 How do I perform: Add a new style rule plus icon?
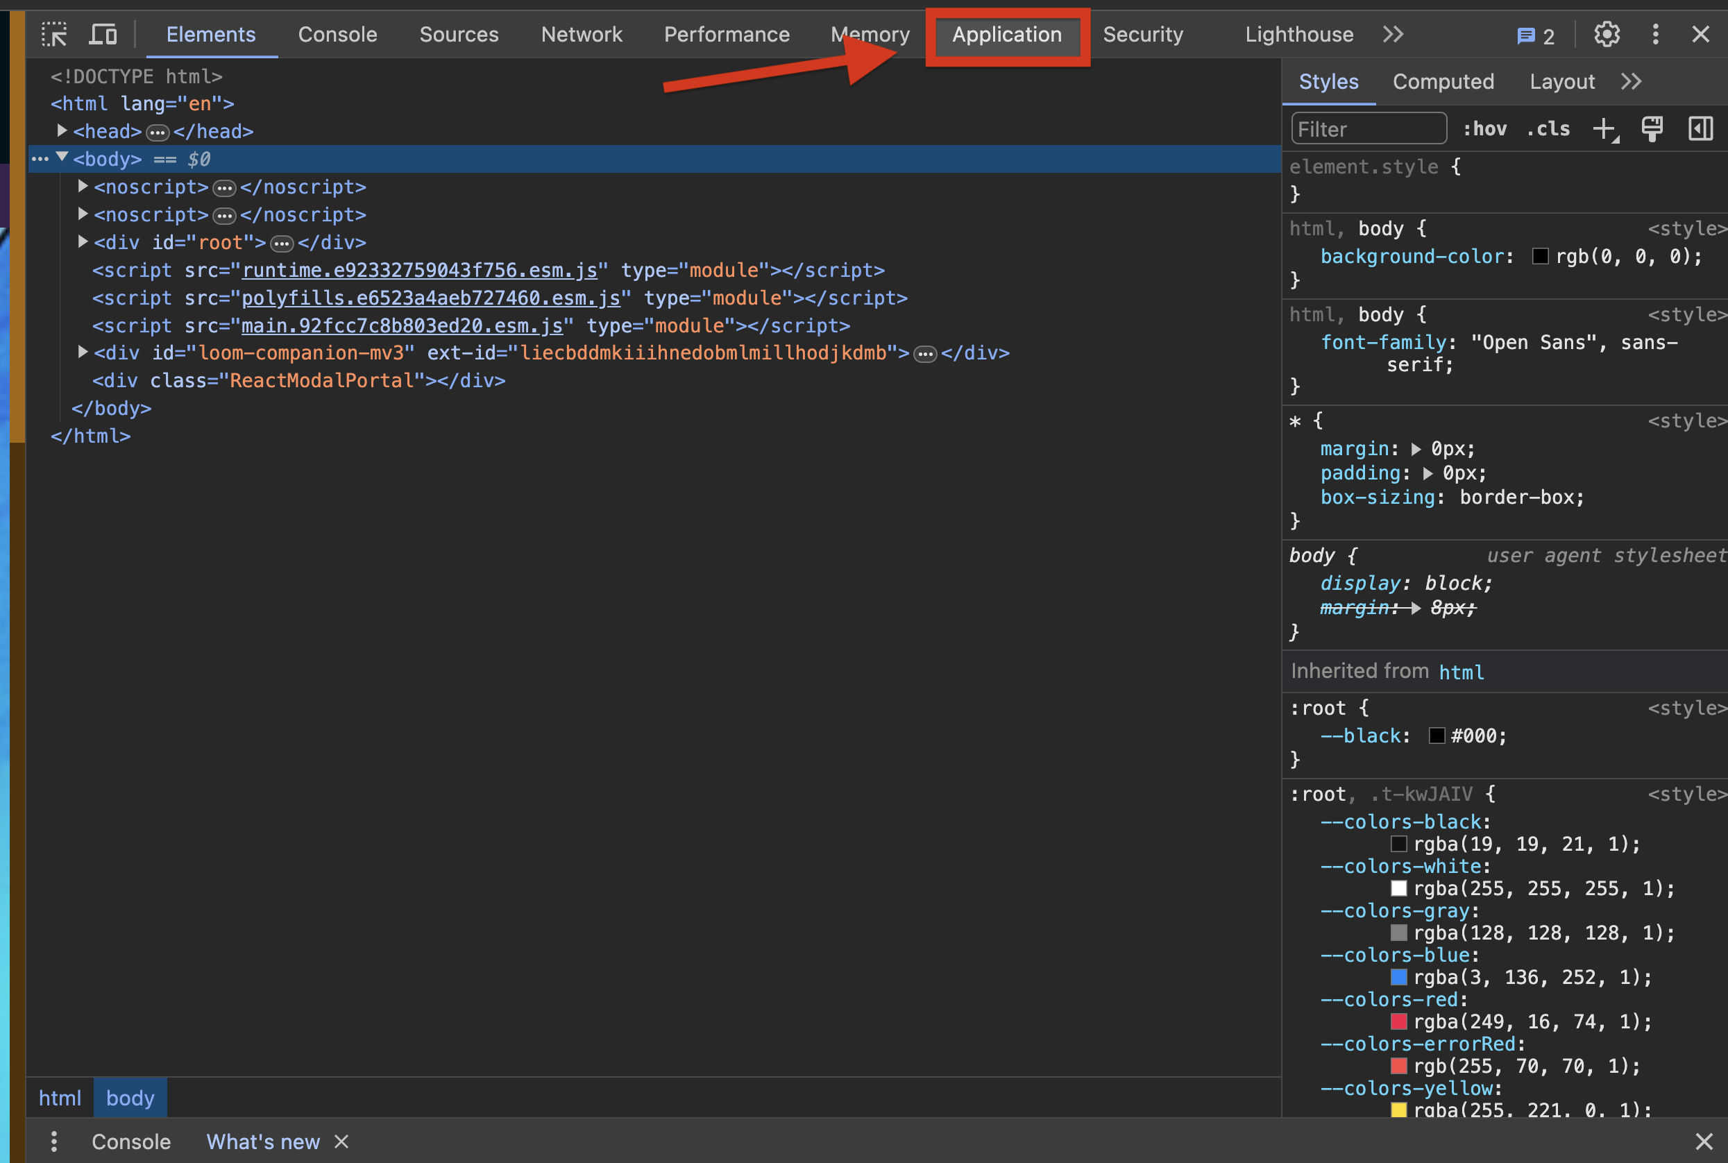tap(1606, 129)
